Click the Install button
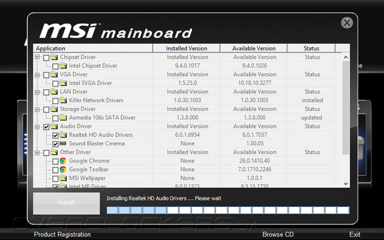The image size is (384, 240). (x=67, y=203)
